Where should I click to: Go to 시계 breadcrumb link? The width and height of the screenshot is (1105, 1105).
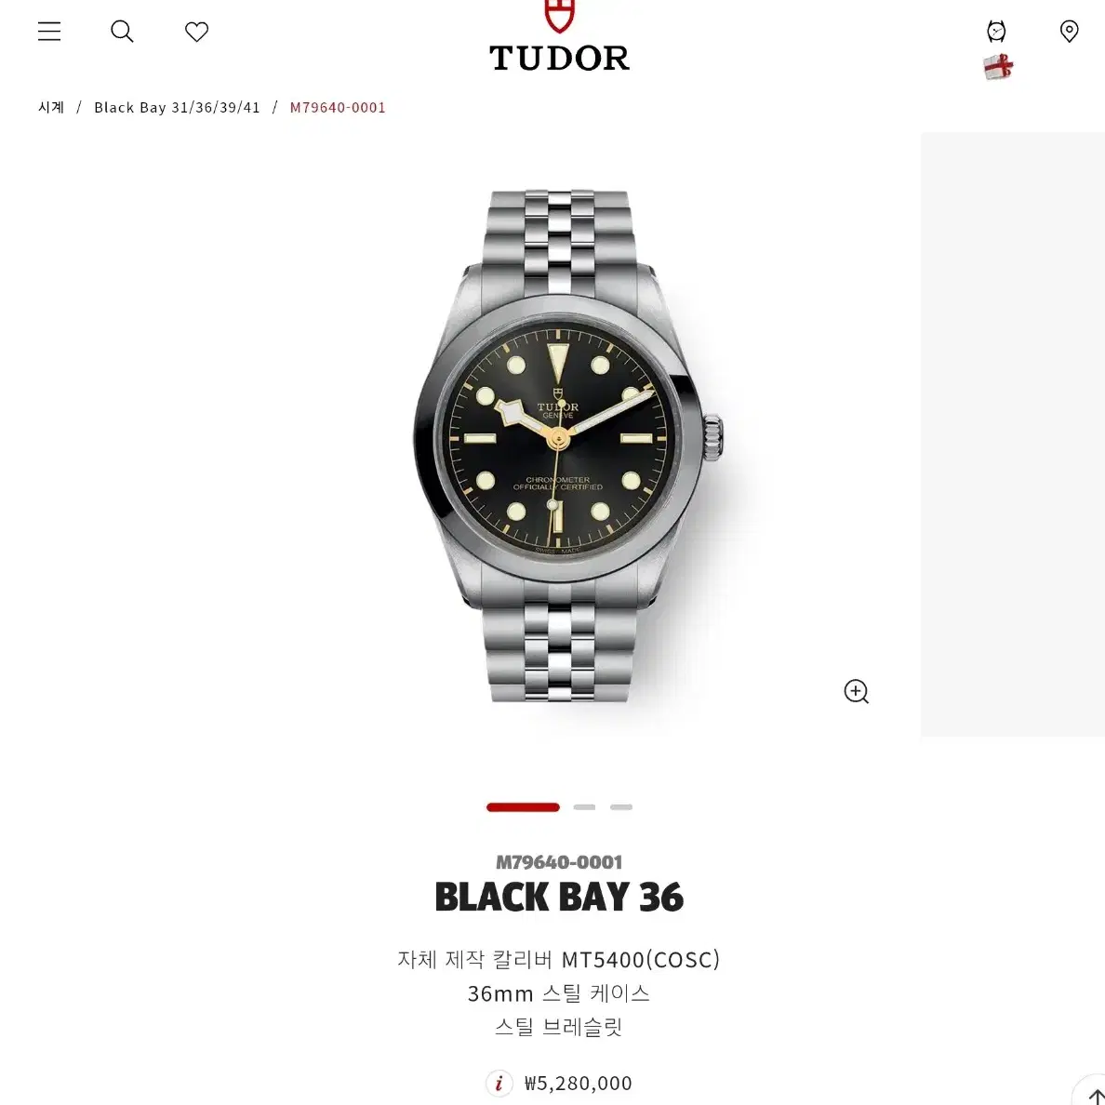point(51,107)
